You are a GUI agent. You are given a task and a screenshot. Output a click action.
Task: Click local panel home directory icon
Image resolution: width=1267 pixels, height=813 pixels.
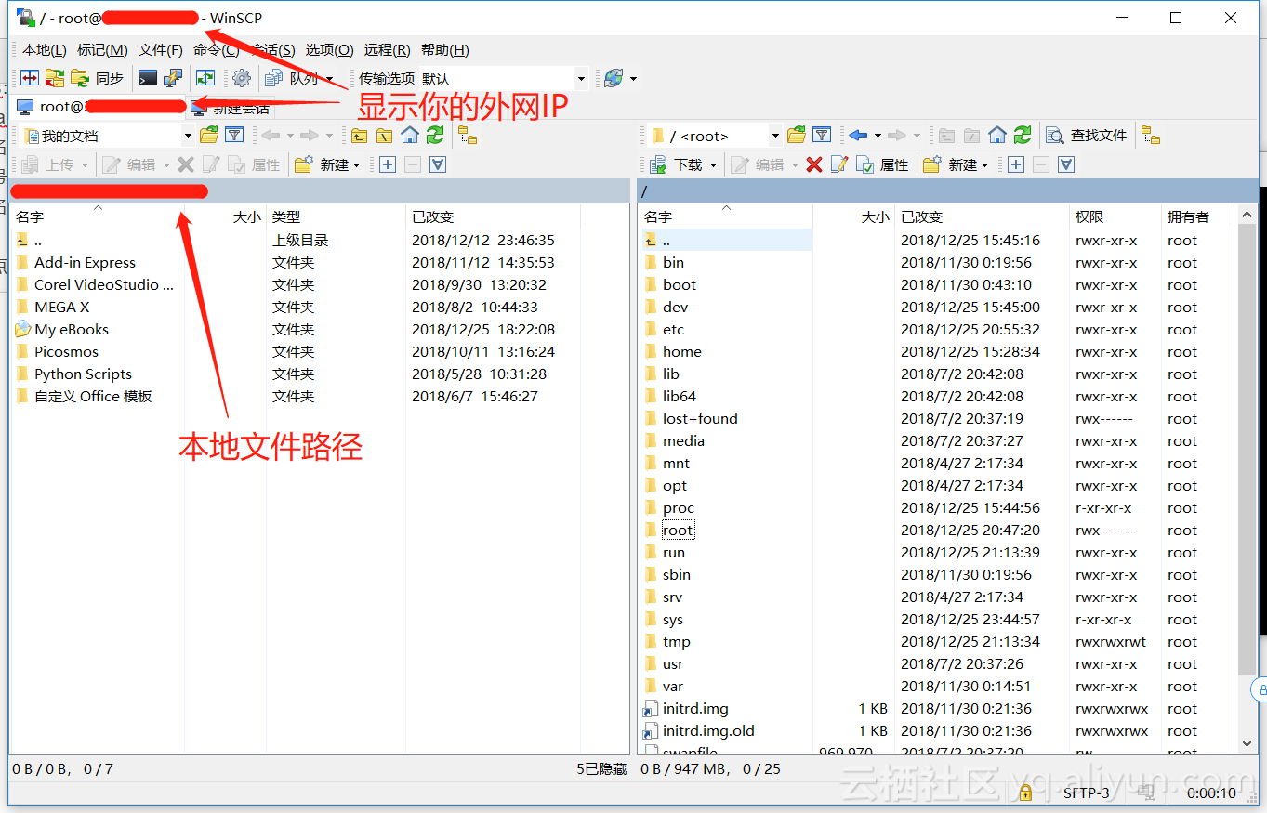pos(410,136)
